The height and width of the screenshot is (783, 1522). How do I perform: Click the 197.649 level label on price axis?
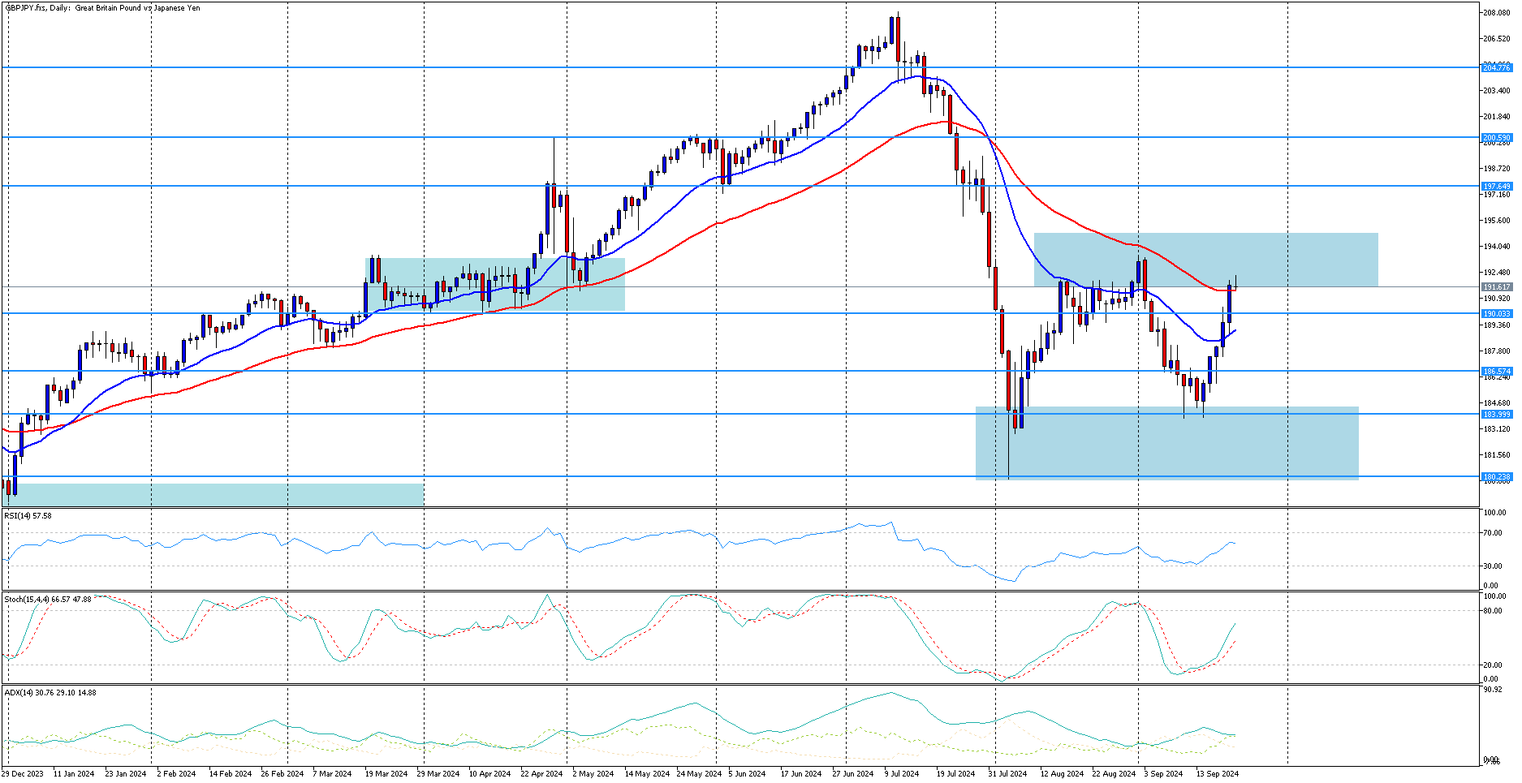[x=1496, y=187]
